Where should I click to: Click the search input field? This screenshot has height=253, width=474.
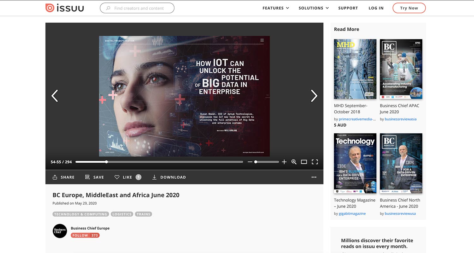pyautogui.click(x=137, y=8)
